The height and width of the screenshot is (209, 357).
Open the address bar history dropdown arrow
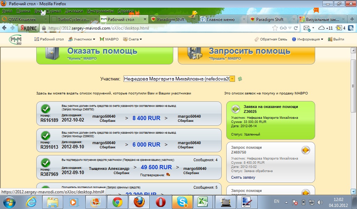tap(290, 28)
